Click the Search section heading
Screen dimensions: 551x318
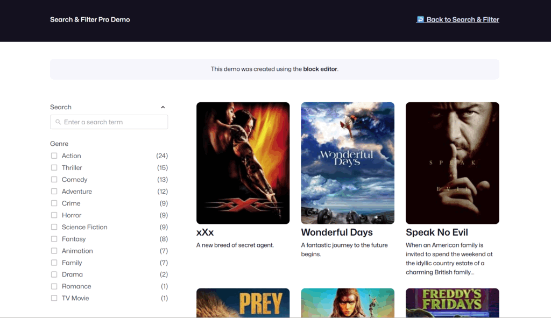point(60,107)
